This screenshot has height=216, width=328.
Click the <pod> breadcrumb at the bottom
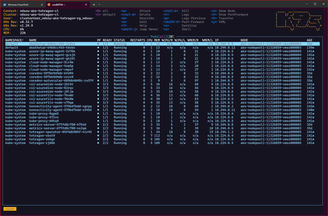click(x=10, y=209)
